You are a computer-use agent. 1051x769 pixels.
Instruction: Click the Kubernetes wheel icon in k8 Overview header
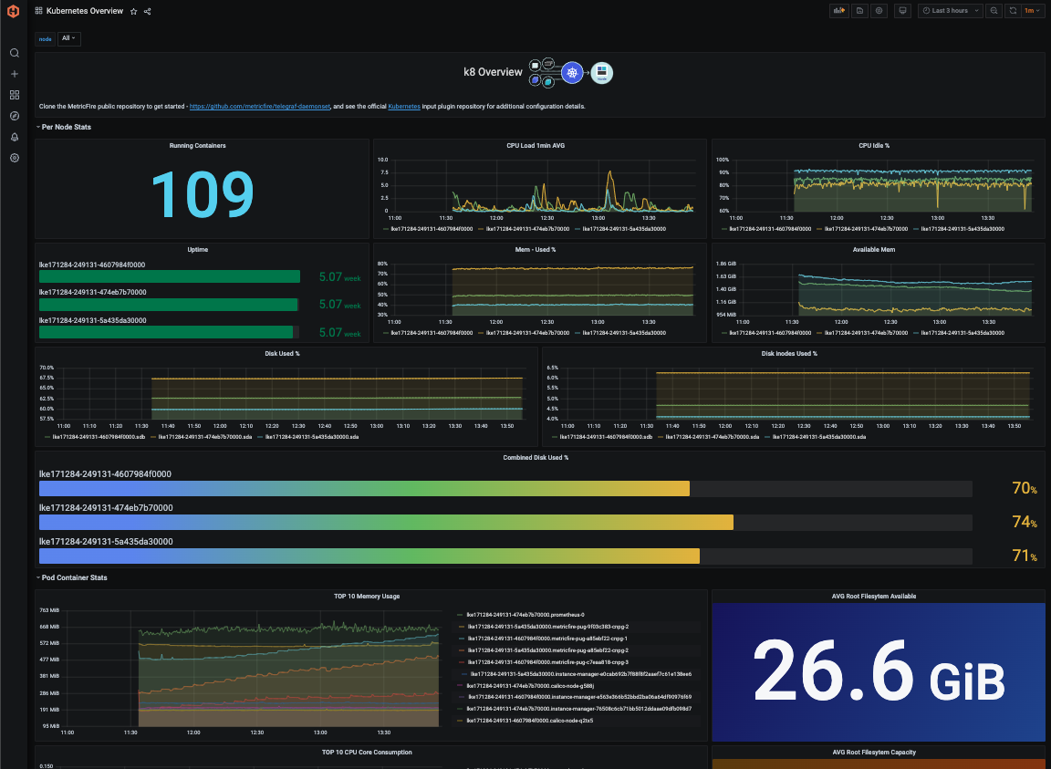[x=572, y=72]
